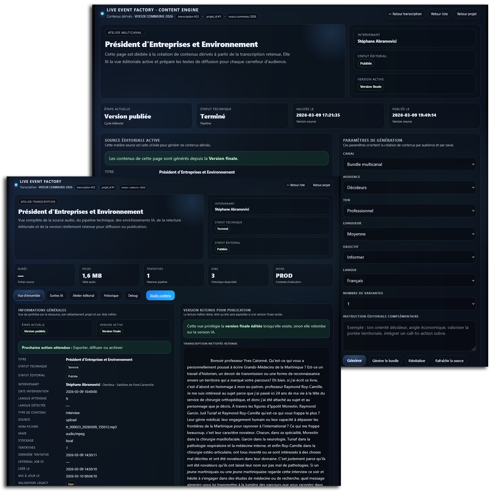Open the Atelier éditorial tab
Image resolution: width=491 pixels, height=491 pixels.
coord(83,295)
